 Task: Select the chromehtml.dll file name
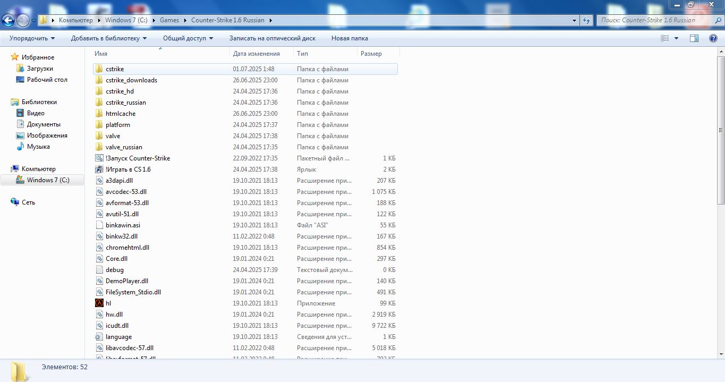pos(127,248)
